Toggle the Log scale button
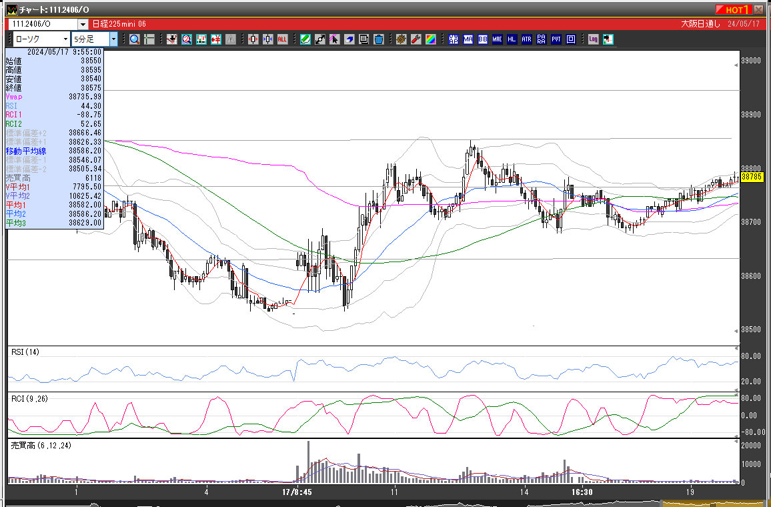This screenshot has width=771, height=507. (594, 39)
